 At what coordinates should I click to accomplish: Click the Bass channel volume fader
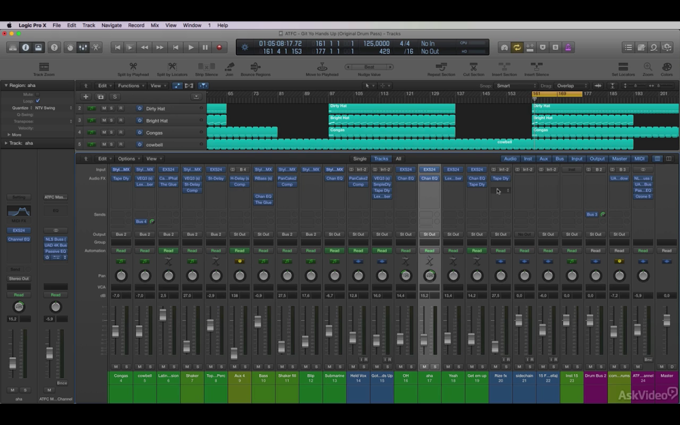[x=258, y=322]
